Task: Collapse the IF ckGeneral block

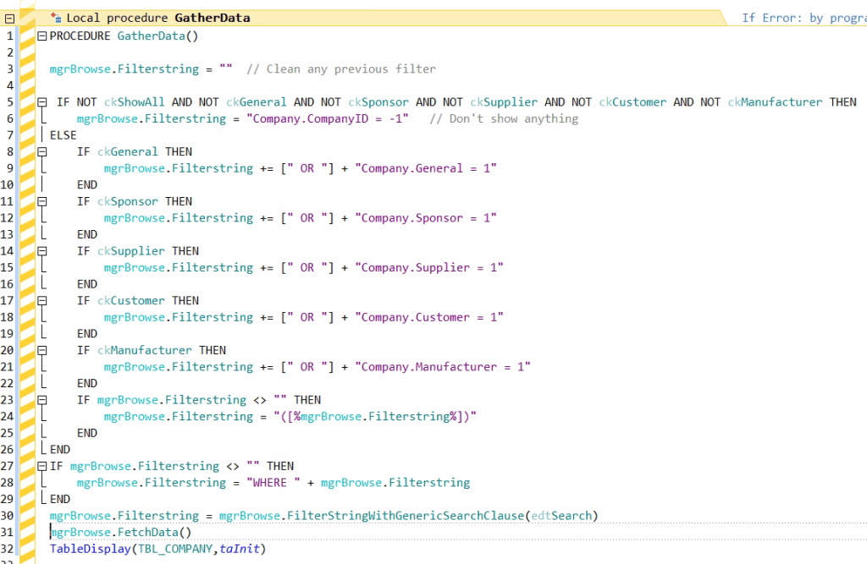Action: 42,152
